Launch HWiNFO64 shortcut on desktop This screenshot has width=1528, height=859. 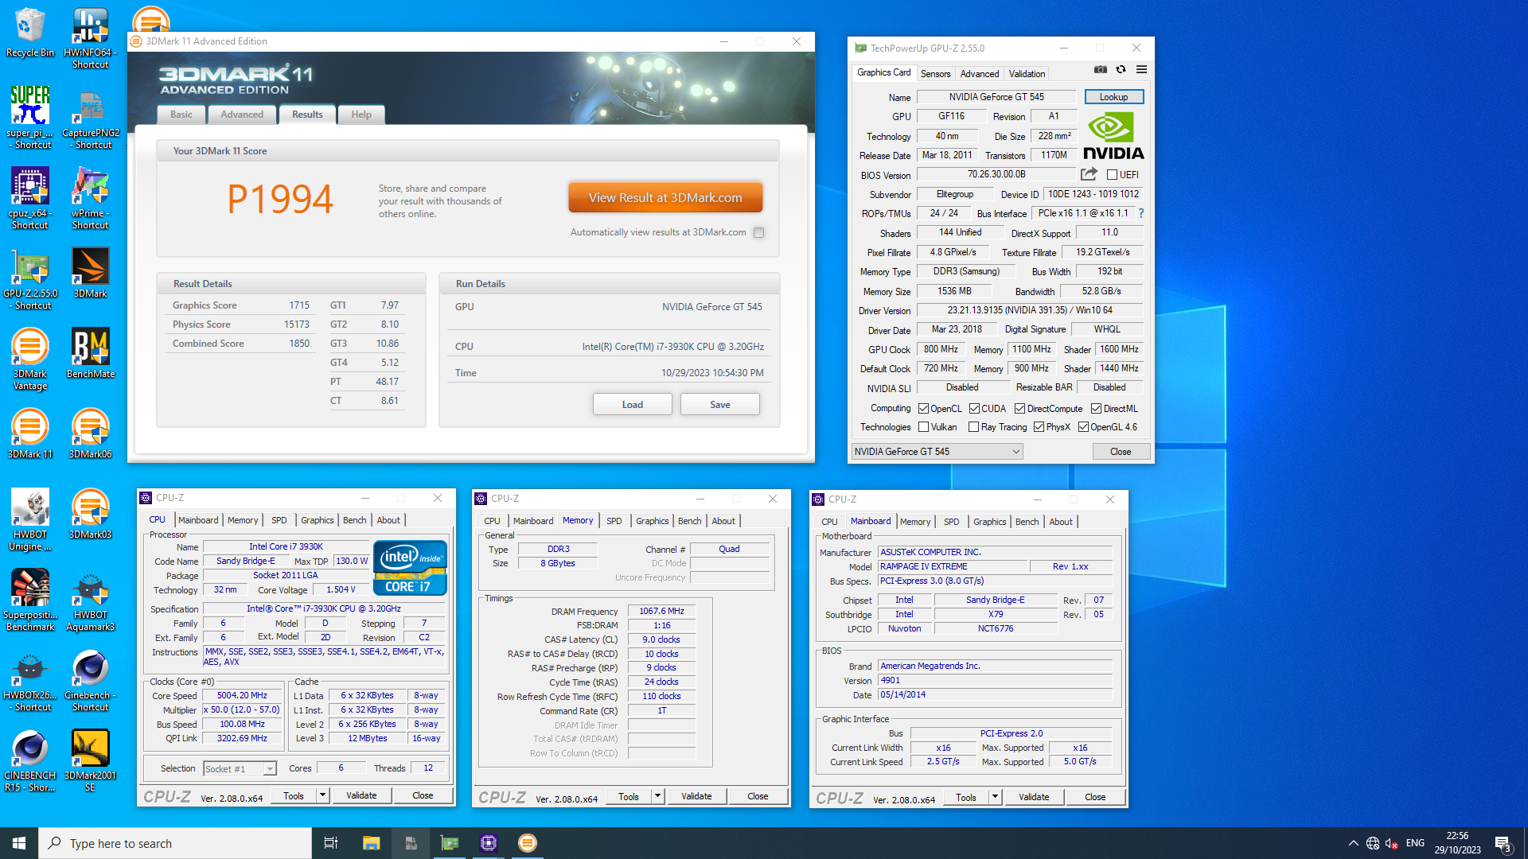[91, 37]
